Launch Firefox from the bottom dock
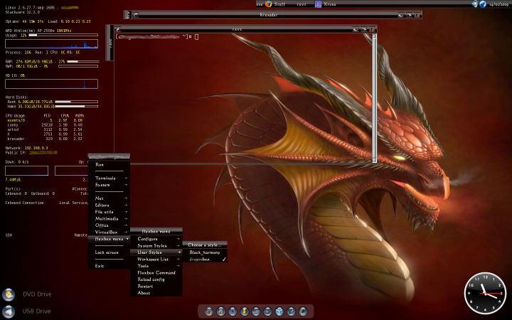Viewport: 512px width, 320px height. pos(209,311)
